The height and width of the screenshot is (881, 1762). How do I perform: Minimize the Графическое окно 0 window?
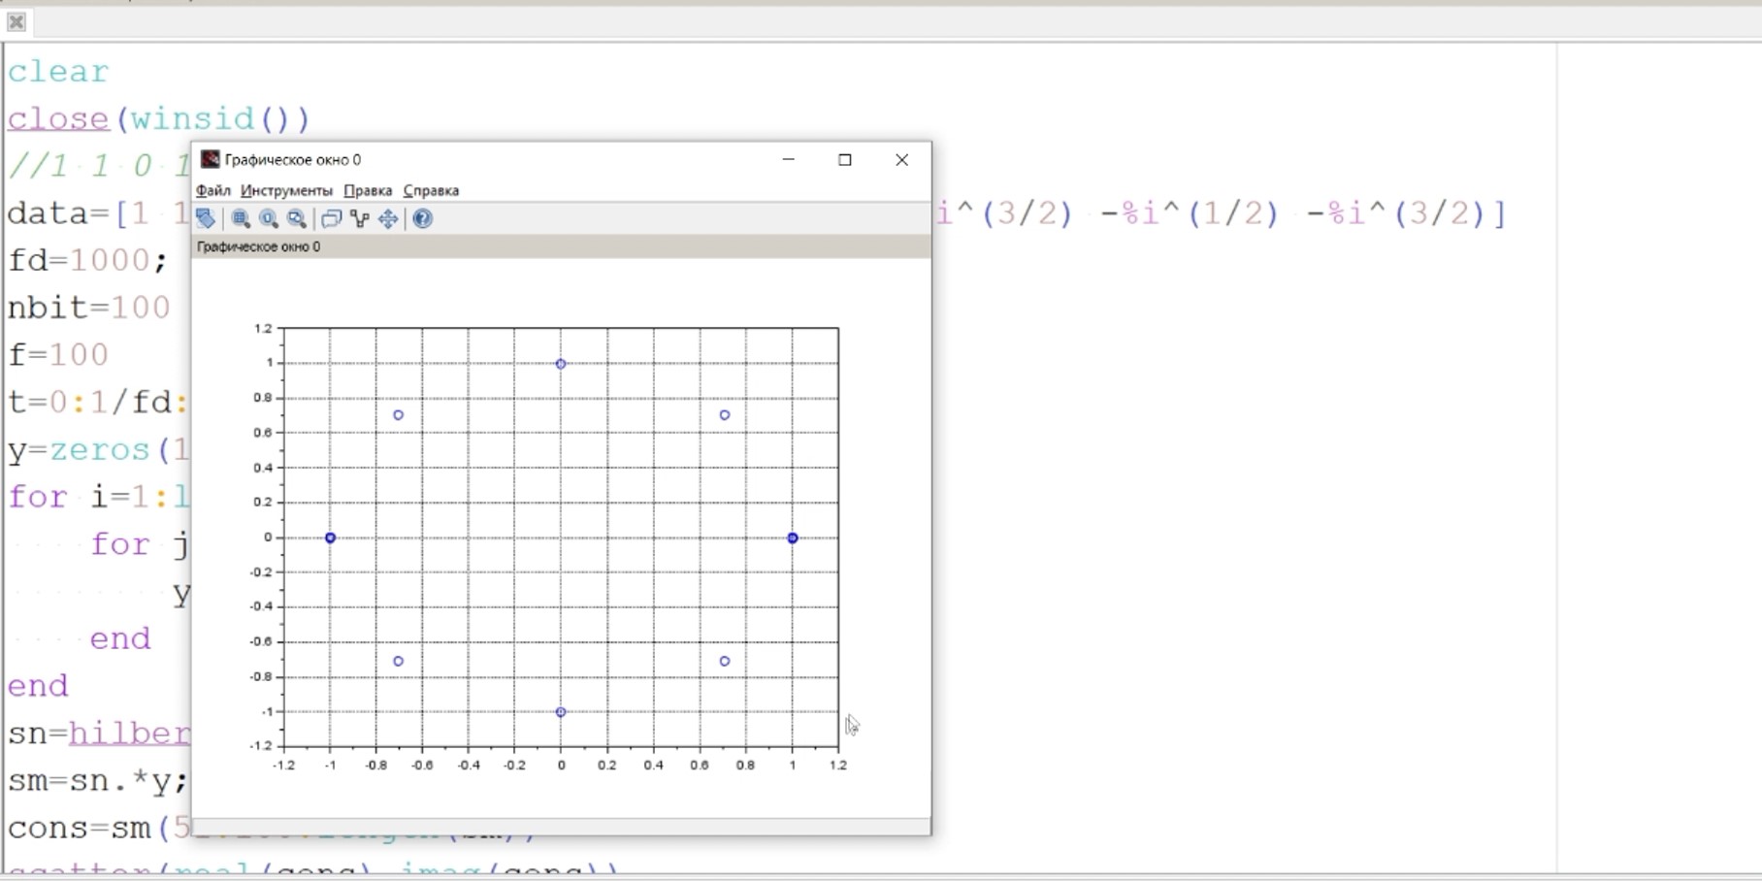(x=789, y=159)
